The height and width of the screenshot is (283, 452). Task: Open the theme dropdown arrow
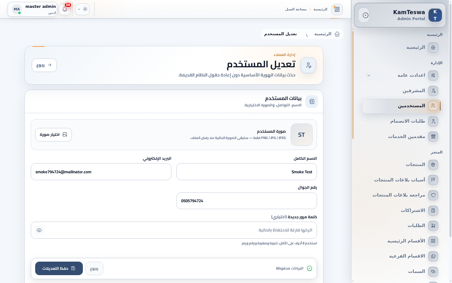click(x=79, y=9)
